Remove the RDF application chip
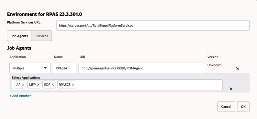The width and height of the screenshot is (257, 119). coord(53,85)
